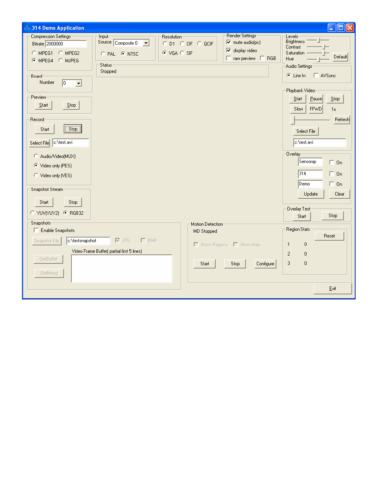The height and width of the screenshot is (484, 374).
Task: Reset the Region Stats
Action: [x=329, y=236]
